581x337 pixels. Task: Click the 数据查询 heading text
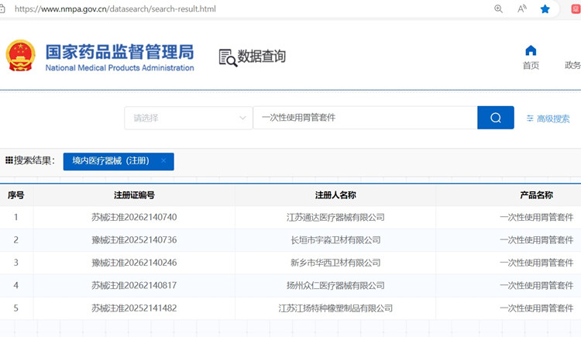point(262,57)
